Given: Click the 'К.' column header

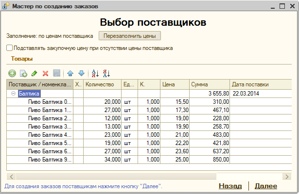Looking at the screenshot, I should 149,84.
